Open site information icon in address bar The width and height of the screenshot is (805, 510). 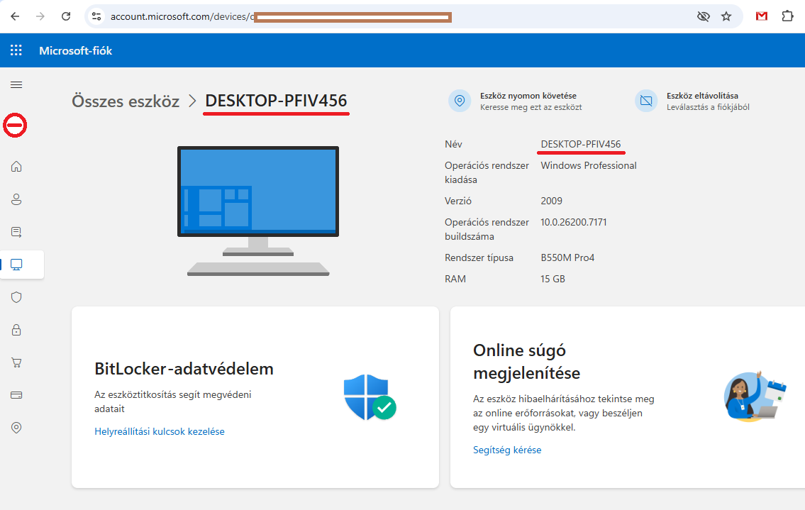click(96, 16)
